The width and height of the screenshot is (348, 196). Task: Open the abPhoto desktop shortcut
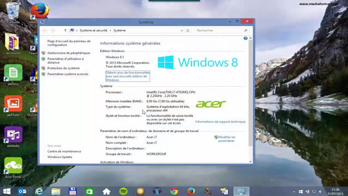point(13,106)
